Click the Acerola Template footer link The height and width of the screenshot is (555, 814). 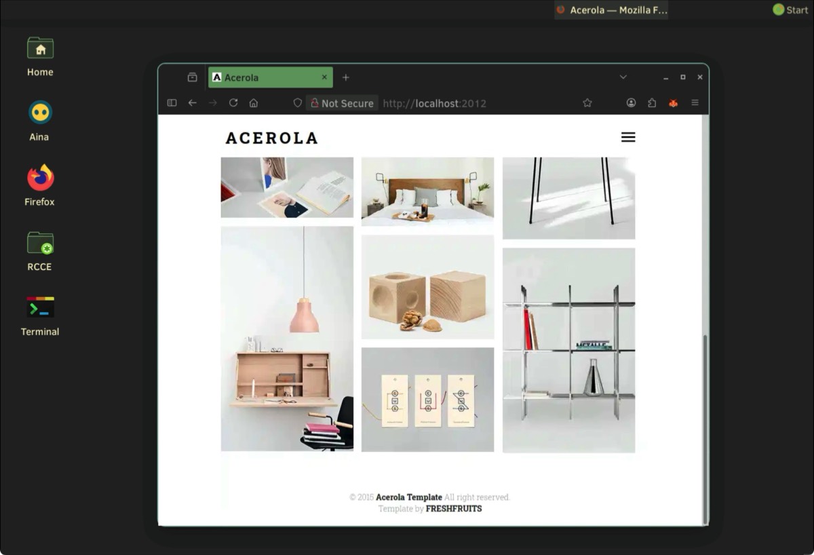coord(408,497)
